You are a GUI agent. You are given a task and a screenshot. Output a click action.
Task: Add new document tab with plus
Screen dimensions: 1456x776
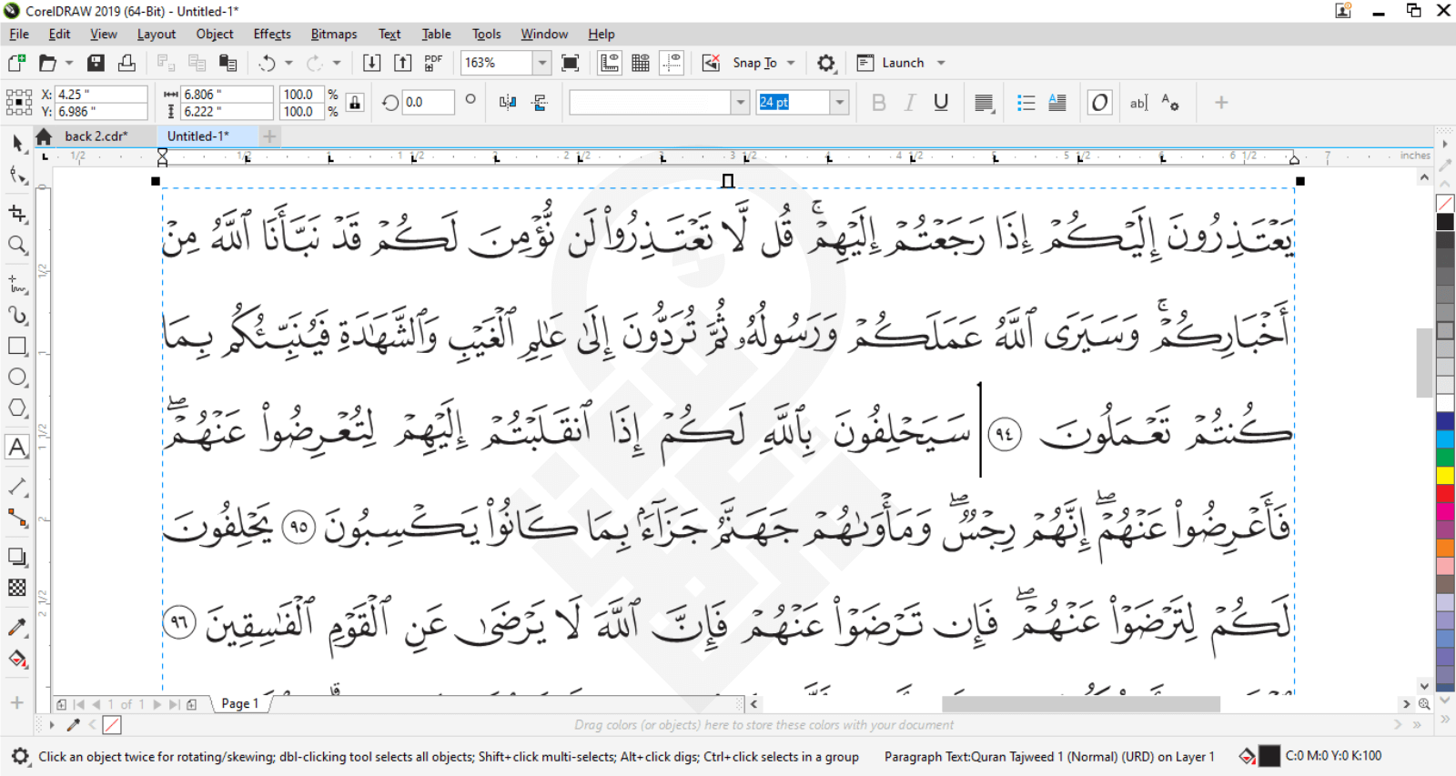[x=269, y=136]
